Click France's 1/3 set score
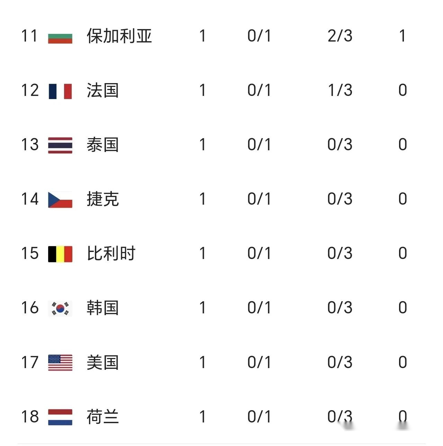The width and height of the screenshot is (443, 446). click(x=340, y=90)
